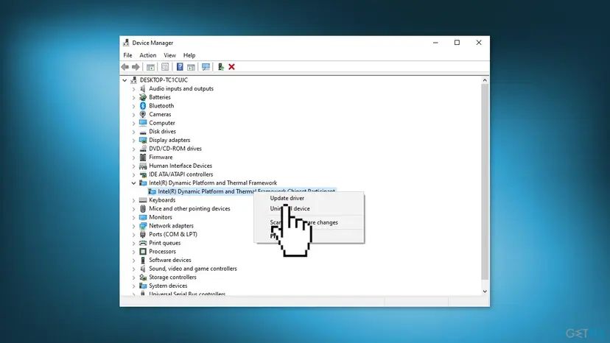The height and width of the screenshot is (343, 610).
Task: Select the Network adapters label
Action: [x=171, y=225]
